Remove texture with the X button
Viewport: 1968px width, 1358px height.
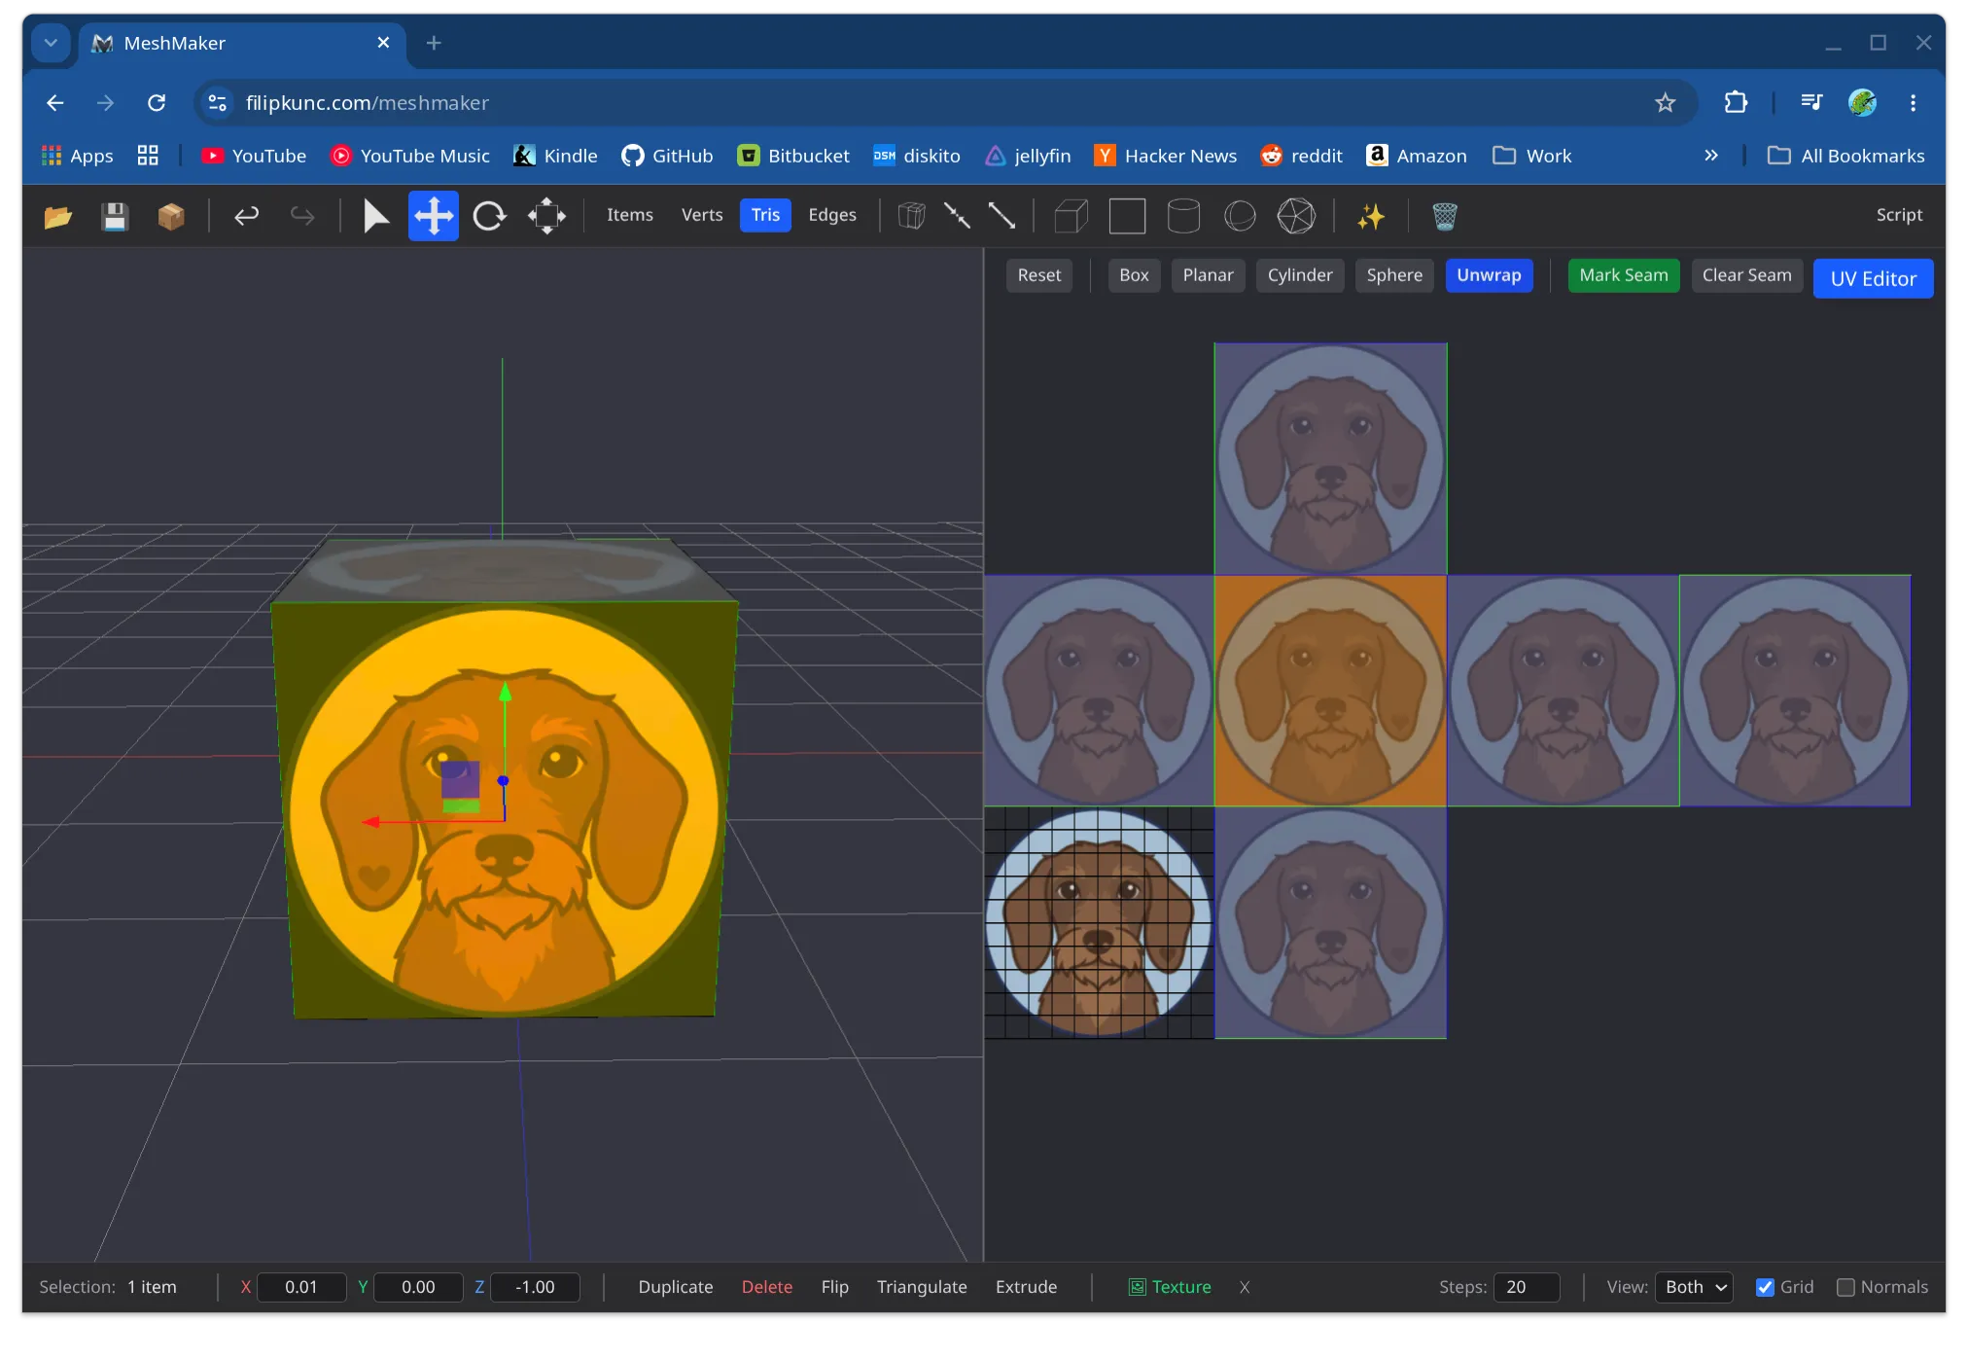pos(1245,1287)
